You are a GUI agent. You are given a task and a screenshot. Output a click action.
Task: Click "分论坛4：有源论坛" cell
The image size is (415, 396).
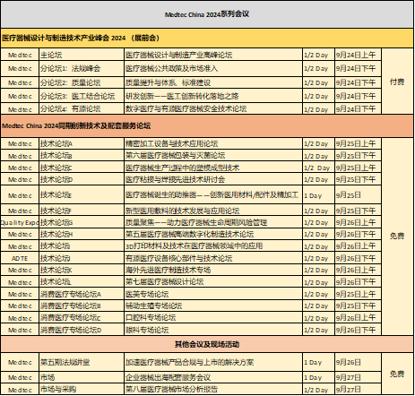[x=82, y=109]
